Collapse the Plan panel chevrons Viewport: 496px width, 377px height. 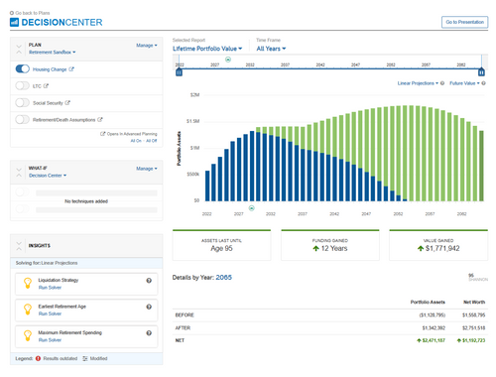pyautogui.click(x=19, y=49)
